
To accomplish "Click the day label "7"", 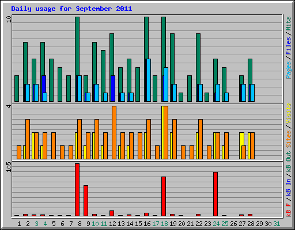I will click(x=71, y=224).
